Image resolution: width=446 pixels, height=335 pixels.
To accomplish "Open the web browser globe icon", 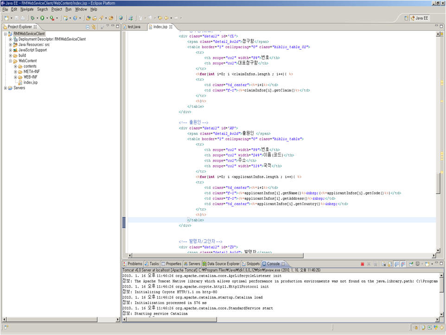I will (x=121, y=18).
